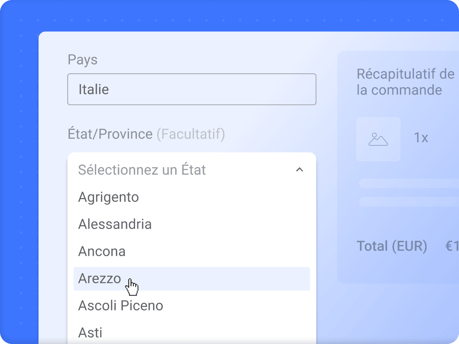This screenshot has height=344, width=459.
Task: Select Agrigento from the province list
Action: coord(108,197)
